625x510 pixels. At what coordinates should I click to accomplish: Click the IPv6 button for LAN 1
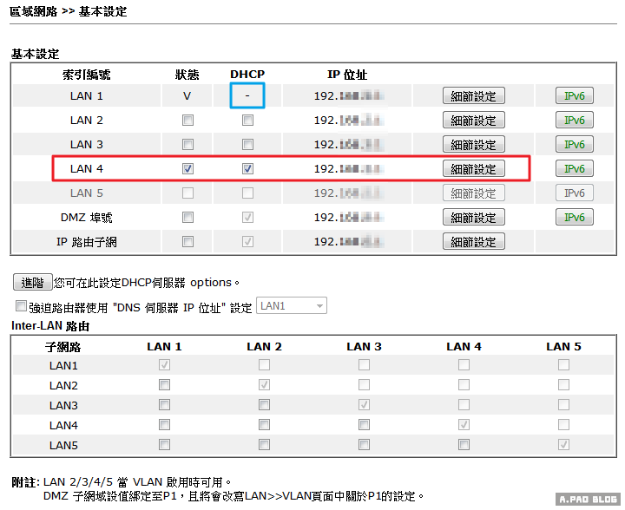pos(575,96)
